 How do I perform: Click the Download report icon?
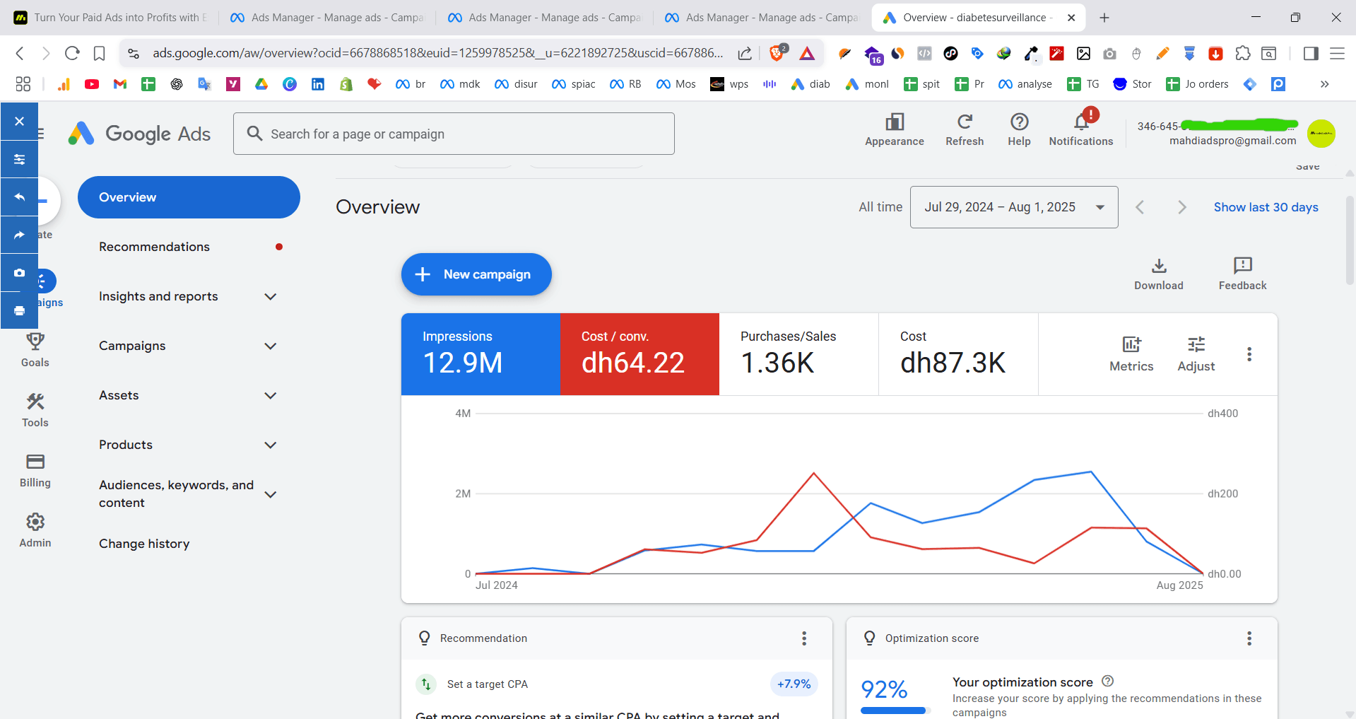pos(1159,266)
